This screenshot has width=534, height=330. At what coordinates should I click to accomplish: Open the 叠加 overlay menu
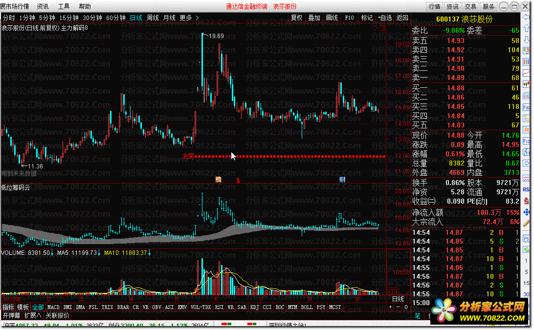click(x=314, y=18)
